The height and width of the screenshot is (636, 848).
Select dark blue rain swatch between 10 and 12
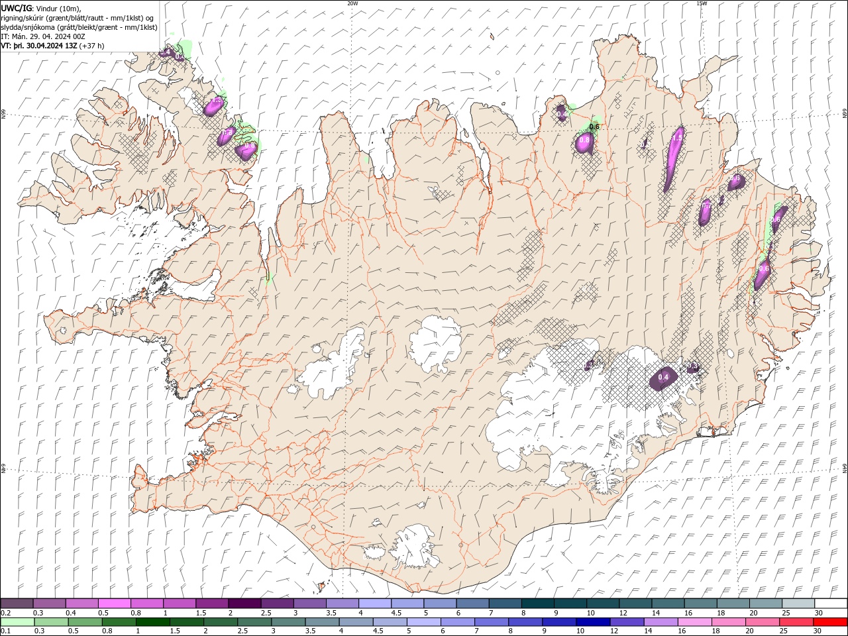pos(593,622)
